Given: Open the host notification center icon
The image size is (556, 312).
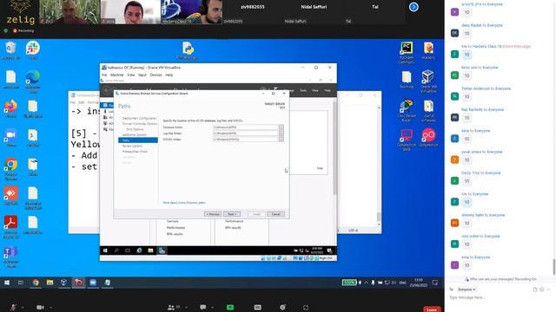Looking at the screenshot, I should (x=435, y=283).
